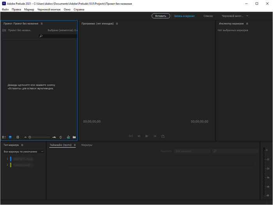Expand the Все маркеры по умолчанию dropdown
The image size is (273, 205).
point(23,152)
